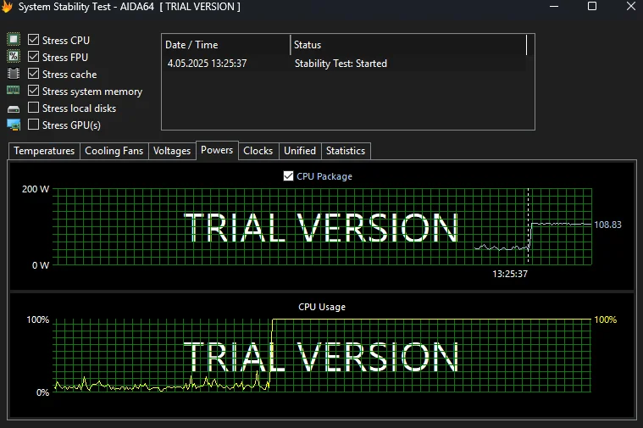Viewport: 643px width, 428px height.
Task: Click the CPU Usage graph title
Action: click(322, 307)
